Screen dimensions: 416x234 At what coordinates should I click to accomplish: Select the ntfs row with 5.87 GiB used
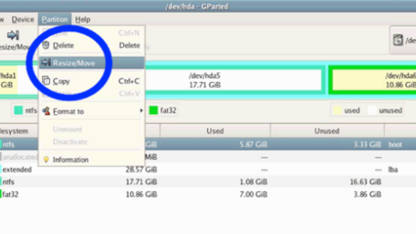tap(208, 145)
